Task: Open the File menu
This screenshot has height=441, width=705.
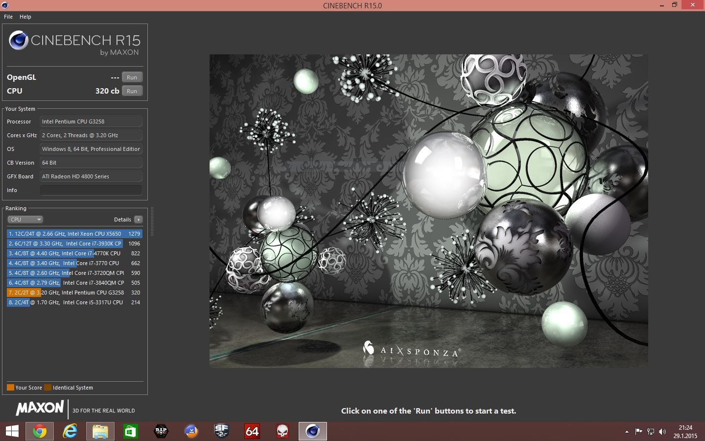Action: coord(8,17)
